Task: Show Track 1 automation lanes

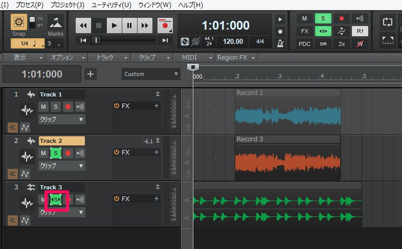Action: click(x=25, y=128)
